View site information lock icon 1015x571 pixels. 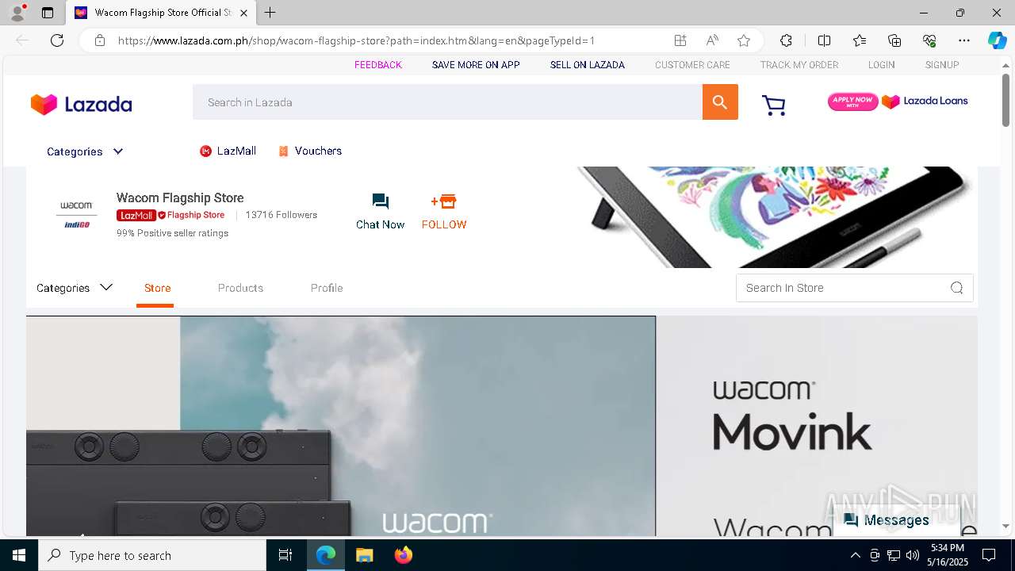click(100, 40)
